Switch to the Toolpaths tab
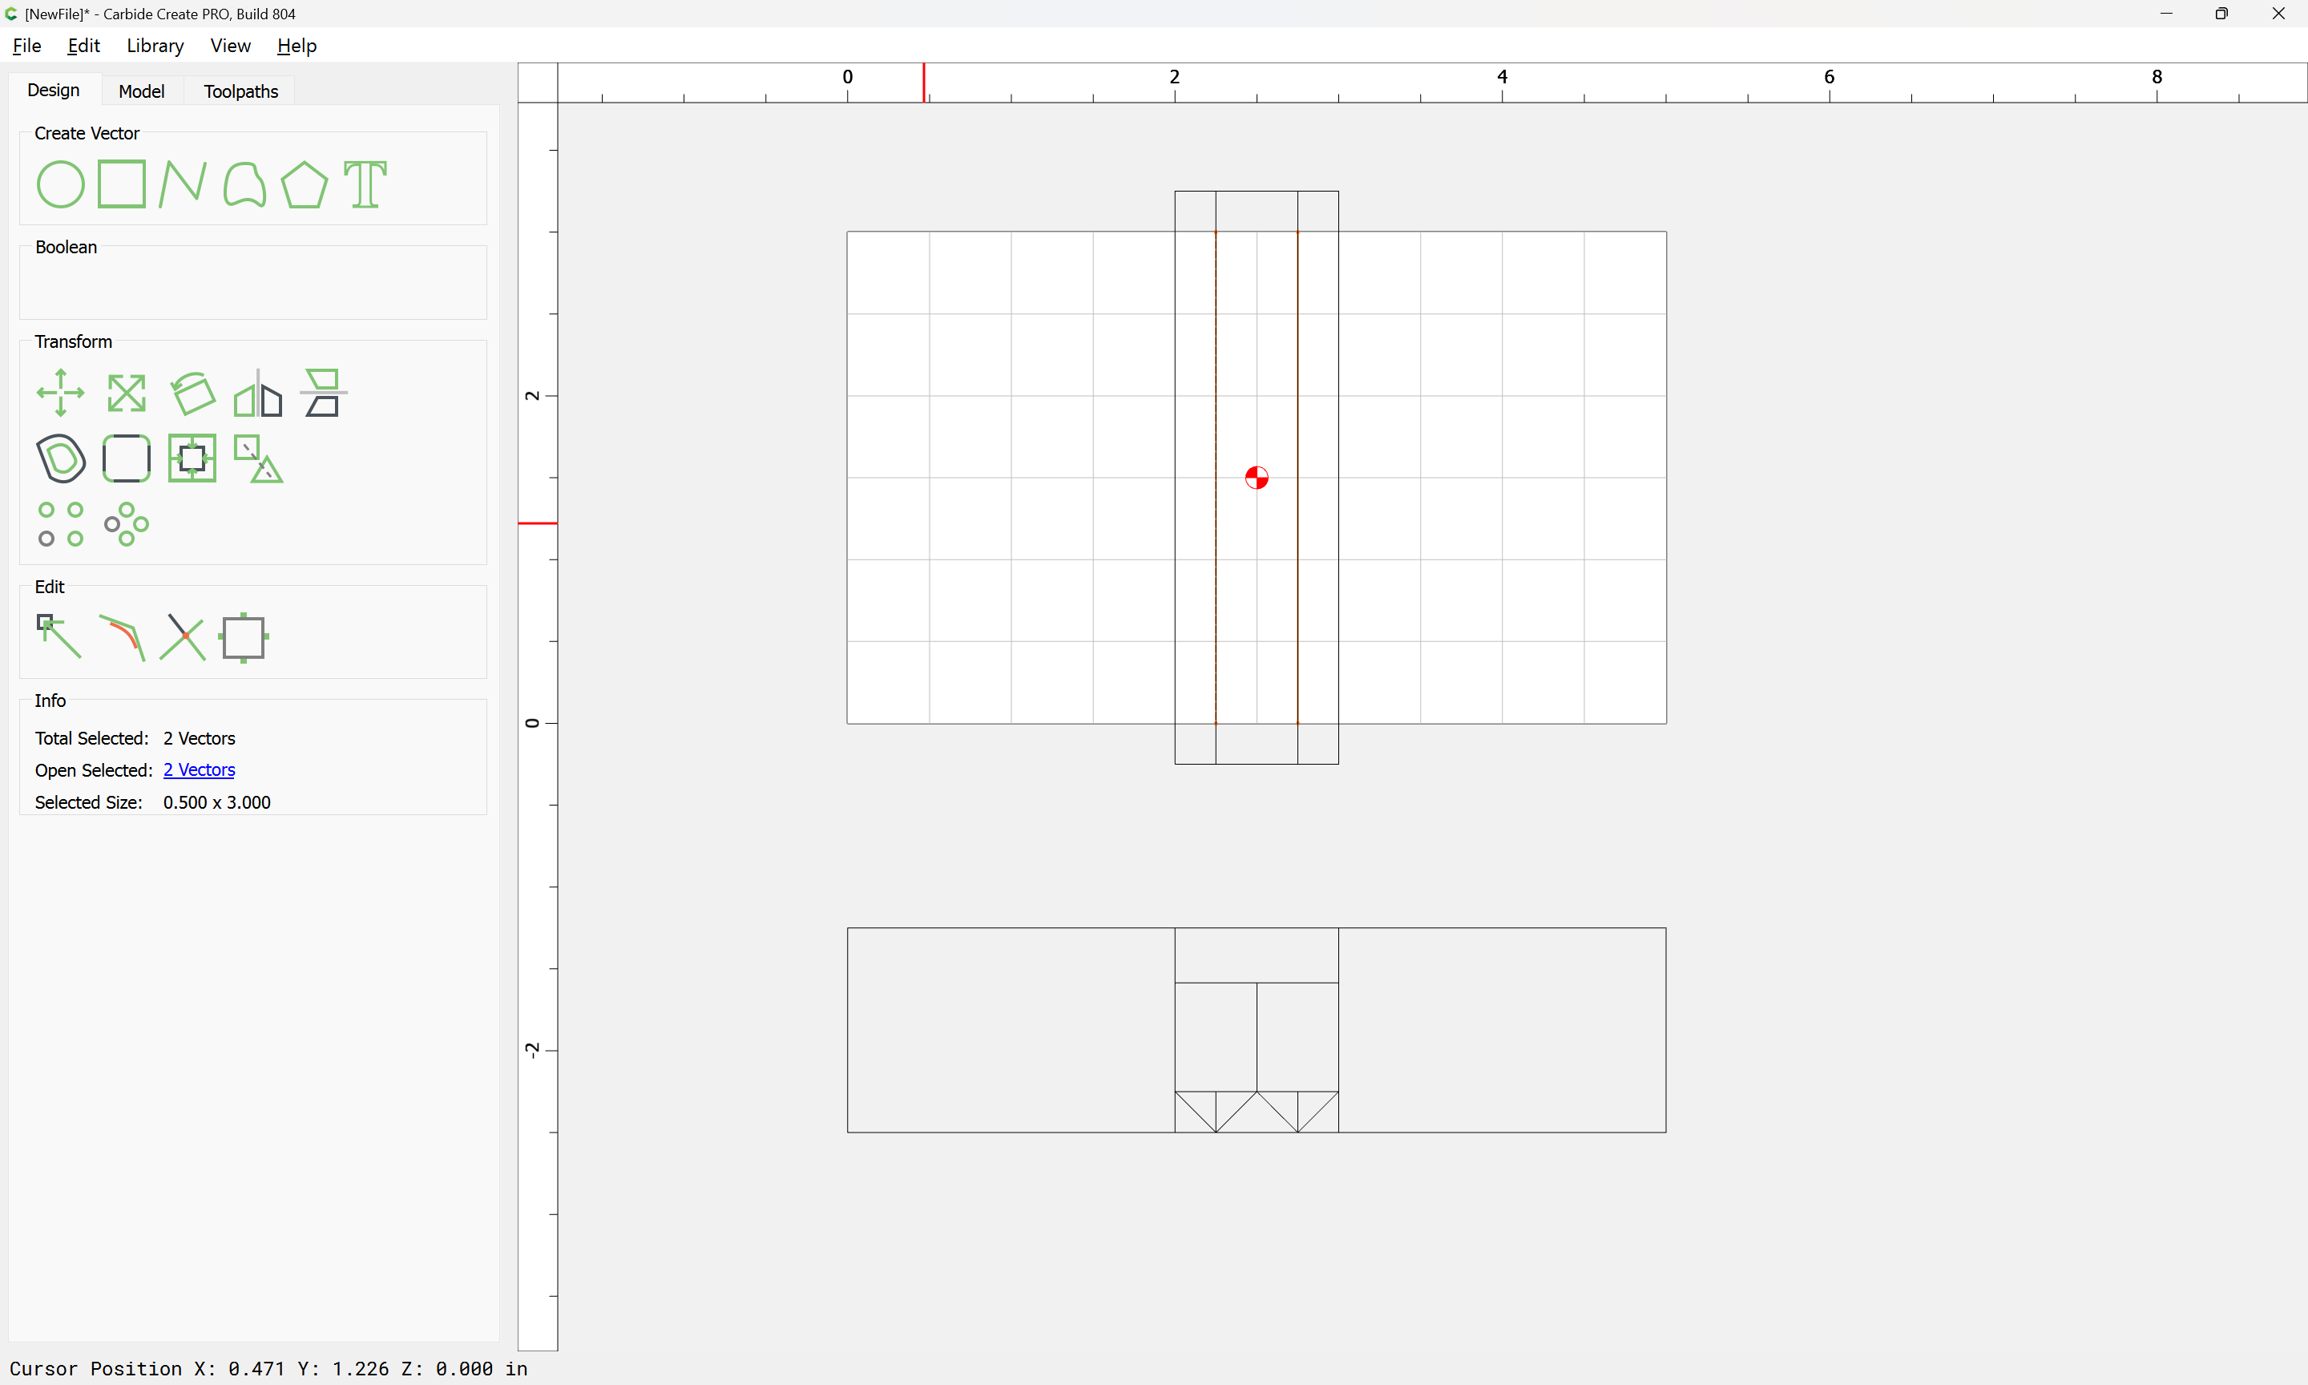The image size is (2308, 1385). 240,91
